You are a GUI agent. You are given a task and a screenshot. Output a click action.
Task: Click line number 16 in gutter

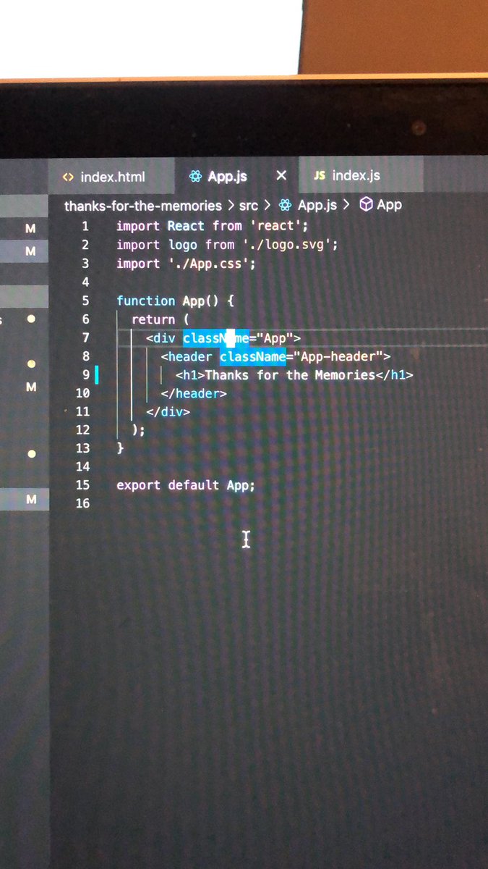[82, 503]
